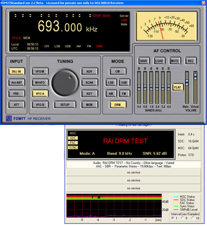Start the SCAN function
The image size is (207, 226).
[89, 83]
